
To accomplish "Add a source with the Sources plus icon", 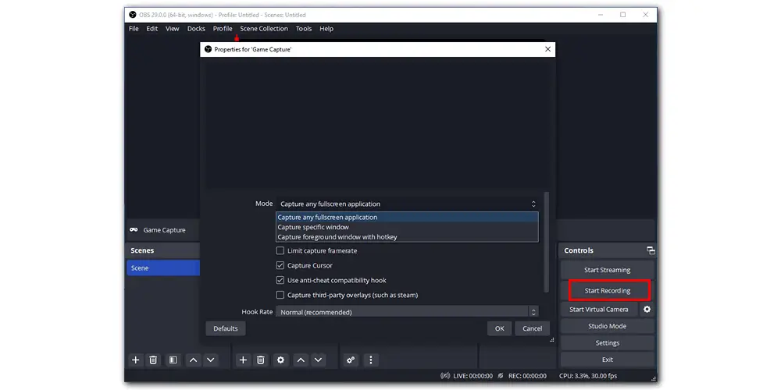I will click(243, 360).
